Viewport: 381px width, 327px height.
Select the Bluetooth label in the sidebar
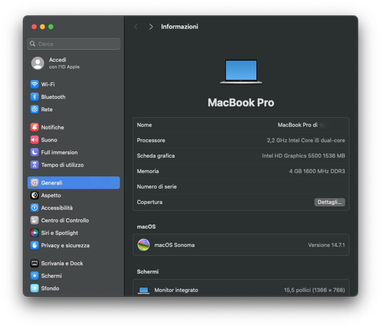coord(53,97)
